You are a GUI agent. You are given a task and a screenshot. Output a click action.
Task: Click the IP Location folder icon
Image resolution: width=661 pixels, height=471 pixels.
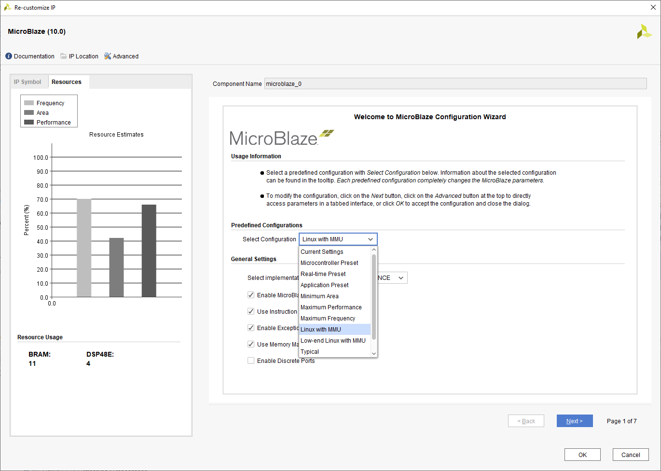tap(64, 56)
